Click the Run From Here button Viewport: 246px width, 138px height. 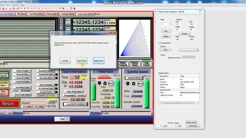point(22,95)
